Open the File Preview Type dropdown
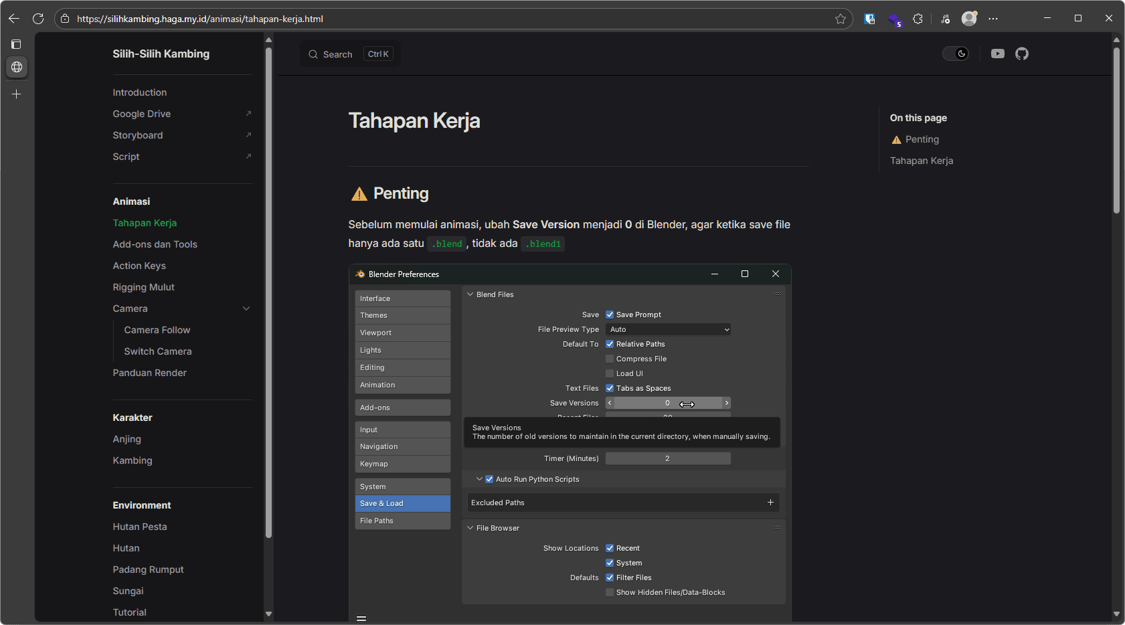This screenshot has width=1125, height=625. tap(668, 329)
